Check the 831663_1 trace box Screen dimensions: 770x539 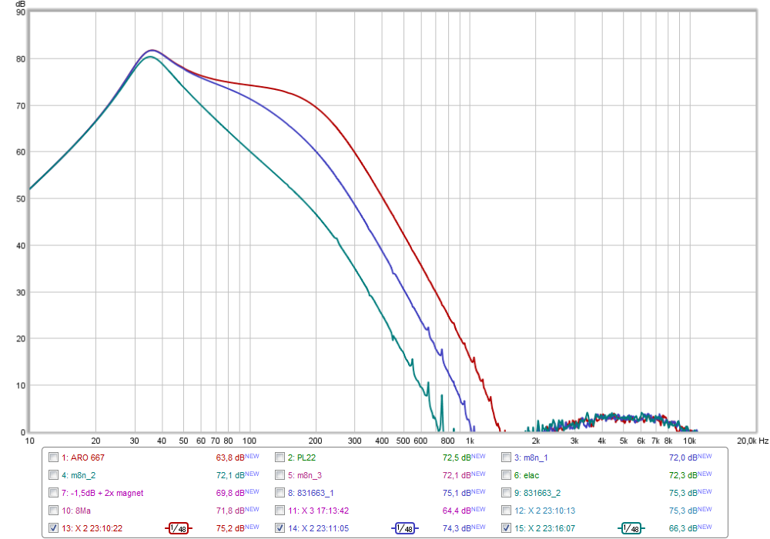[x=280, y=493]
